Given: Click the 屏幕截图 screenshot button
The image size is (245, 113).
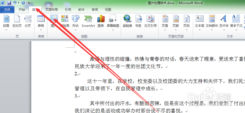Looking at the screenshot, I should coord(113,21).
